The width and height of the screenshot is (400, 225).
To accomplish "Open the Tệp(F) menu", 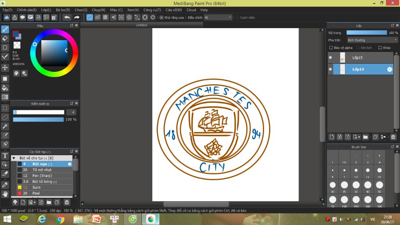I will click(x=7, y=10).
